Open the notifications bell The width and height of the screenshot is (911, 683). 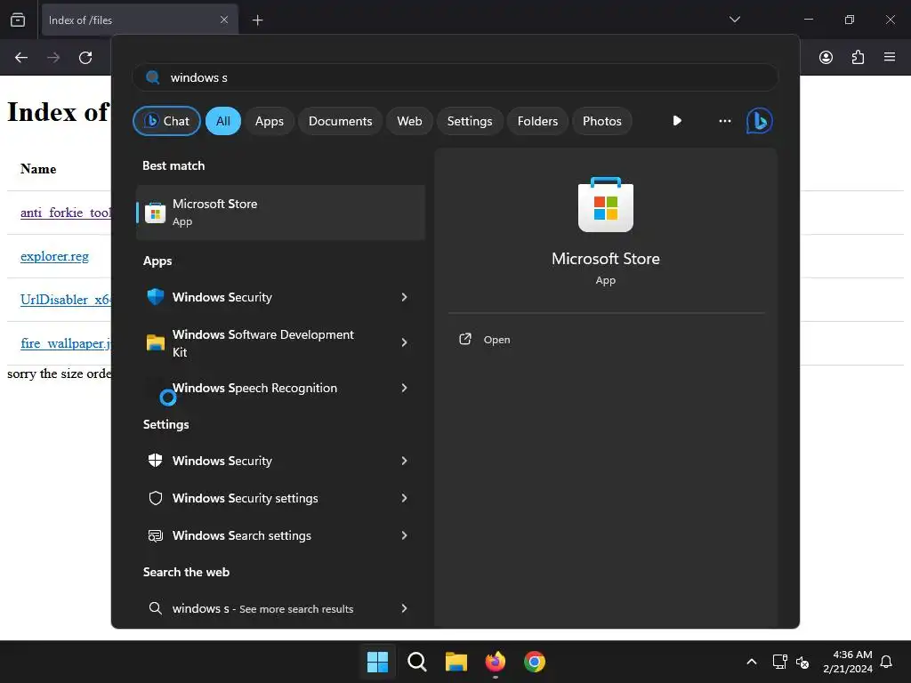point(887,662)
